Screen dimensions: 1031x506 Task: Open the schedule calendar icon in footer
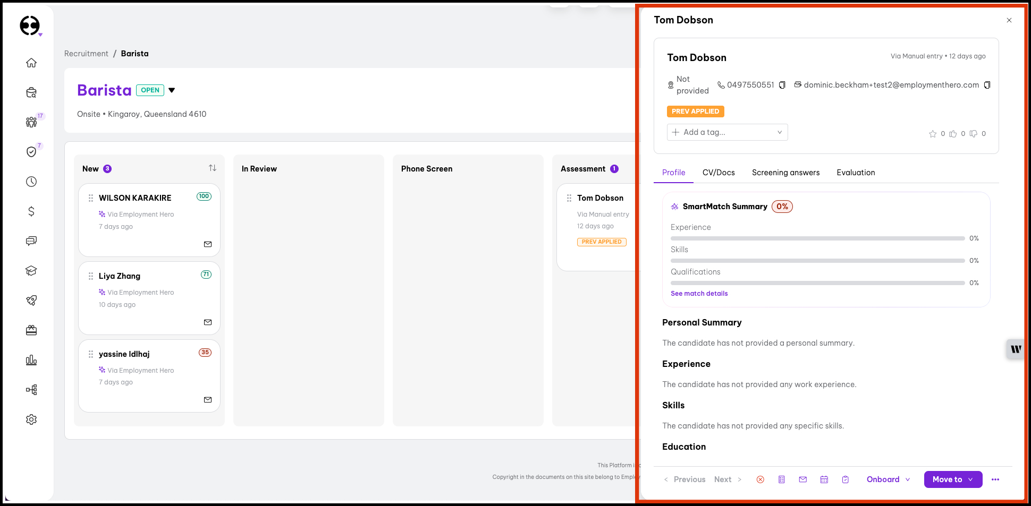824,479
